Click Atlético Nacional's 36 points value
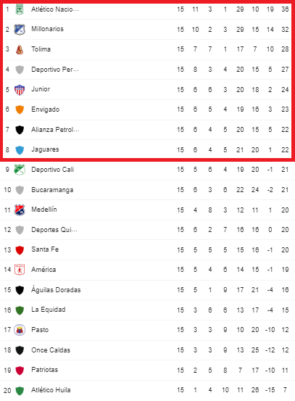 pyautogui.click(x=285, y=9)
